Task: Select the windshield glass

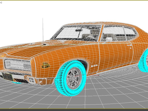Action: pyautogui.click(x=76, y=33)
